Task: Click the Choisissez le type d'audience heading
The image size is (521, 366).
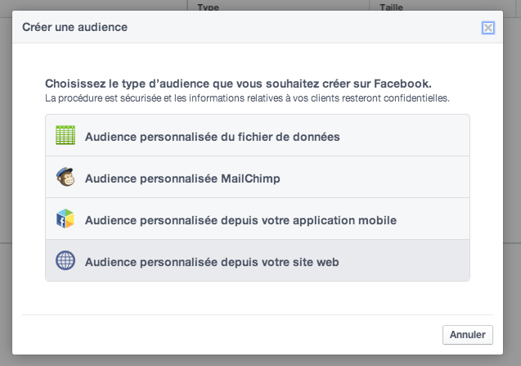Action: click(x=238, y=84)
